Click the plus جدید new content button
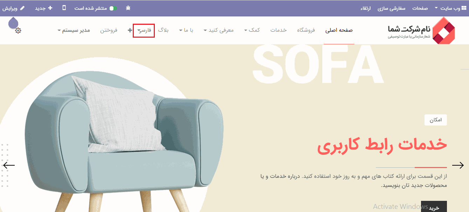The height and width of the screenshot is (212, 469). 50,8
